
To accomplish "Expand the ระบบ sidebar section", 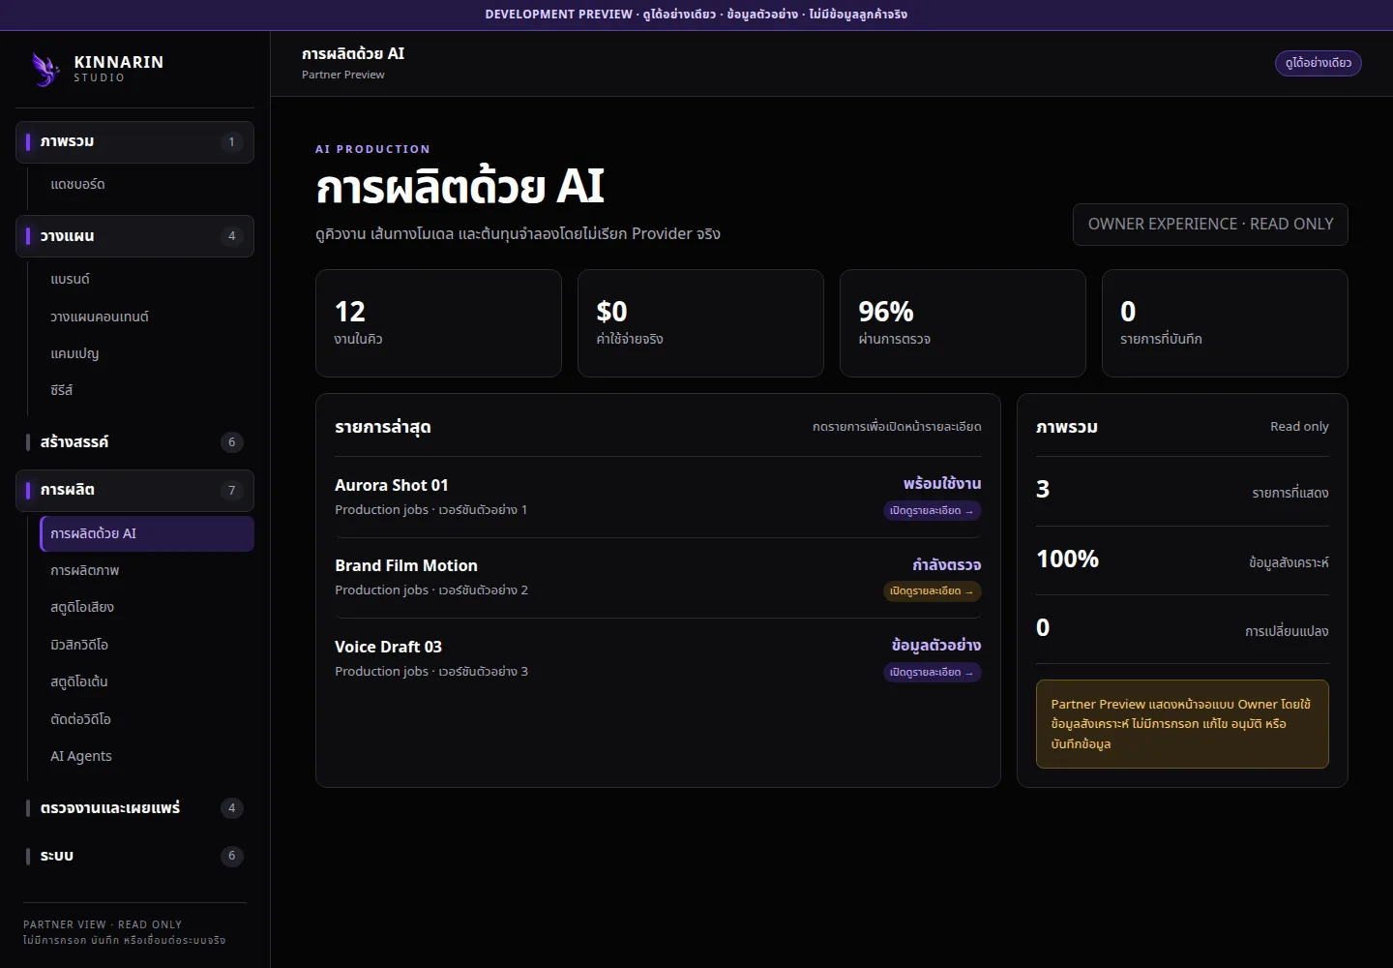I will click(x=134, y=856).
